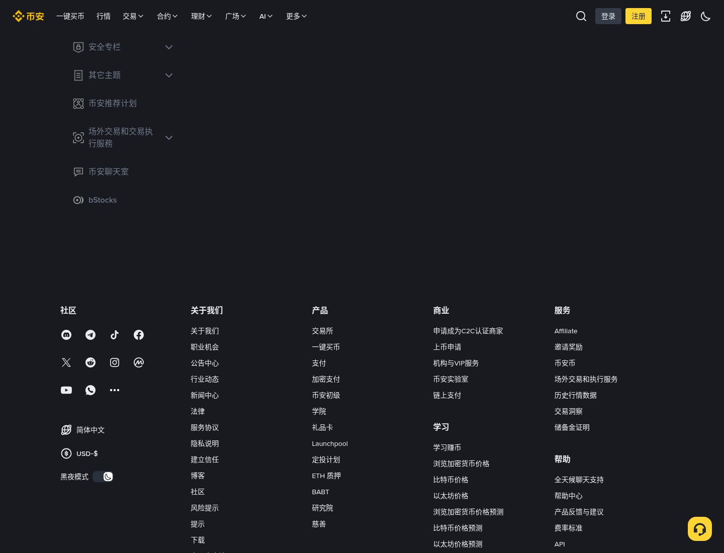
Task: Open the 广场 dropdown menu
Action: click(236, 16)
